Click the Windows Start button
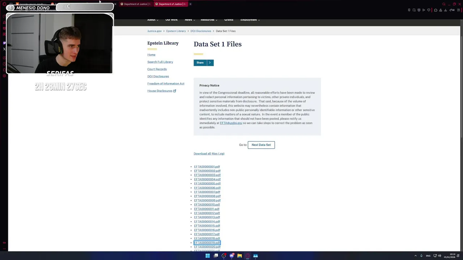 pos(208,256)
